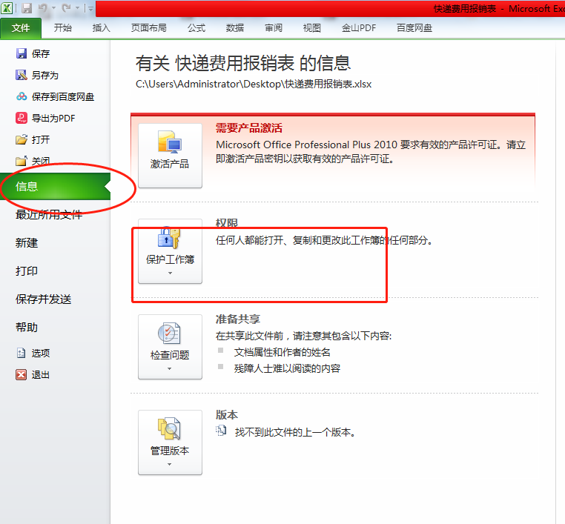The height and width of the screenshot is (524, 565).
Task: Click the 打开 folder icon
Action: pyautogui.click(x=22, y=139)
